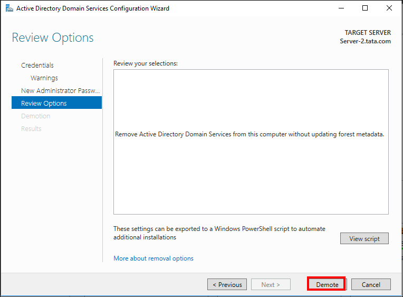The width and height of the screenshot is (403, 297).
Task: Select Credentials step in sidebar
Action: [37, 65]
